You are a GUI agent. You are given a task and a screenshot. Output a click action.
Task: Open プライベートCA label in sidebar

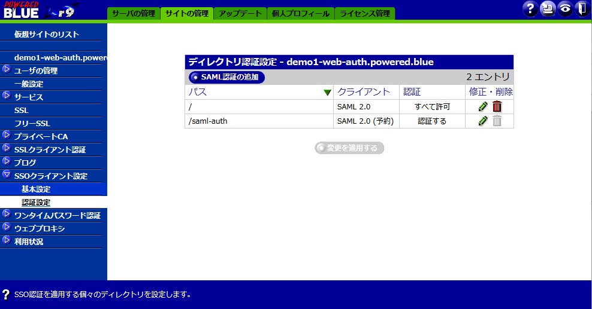point(41,137)
